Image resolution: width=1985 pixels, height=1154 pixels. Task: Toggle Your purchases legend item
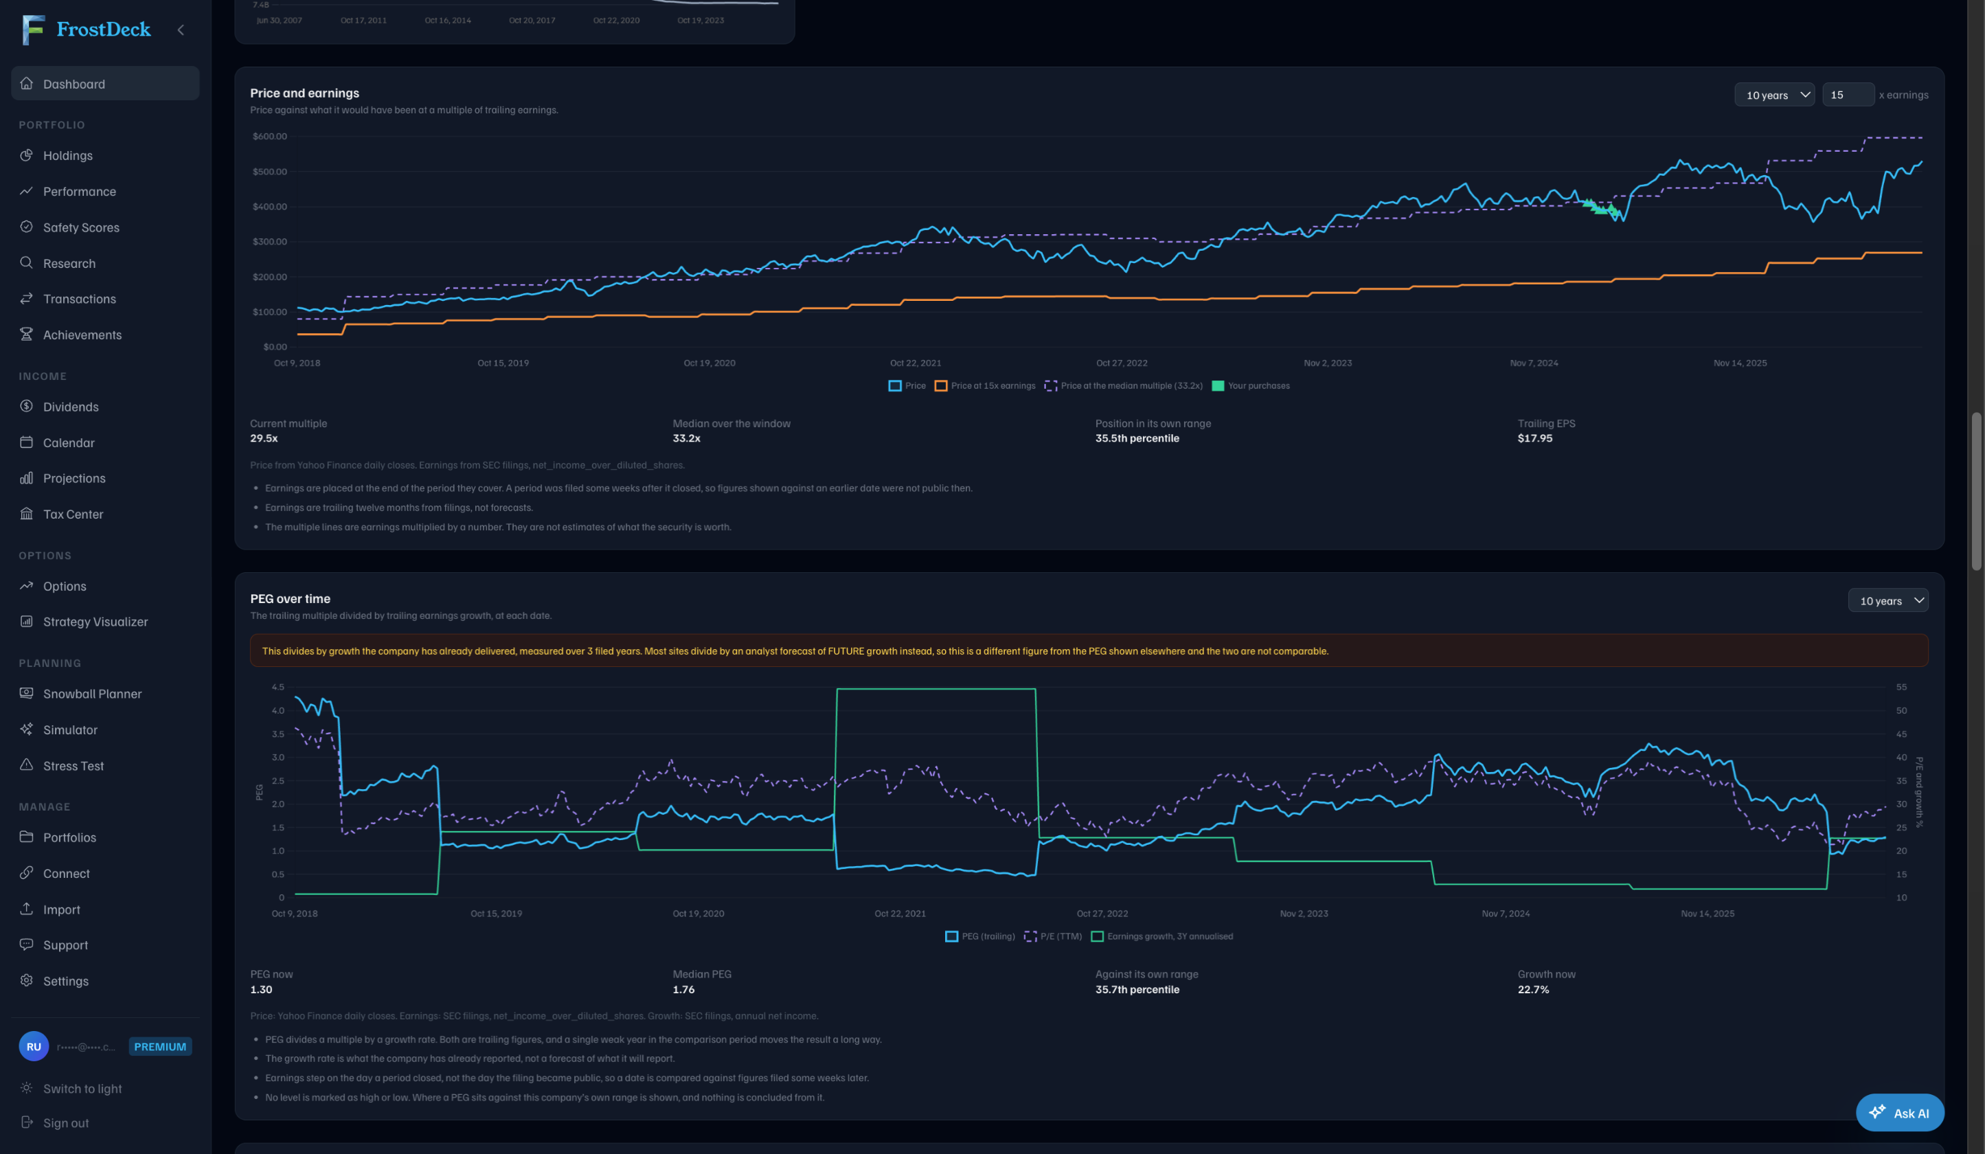coord(1251,386)
